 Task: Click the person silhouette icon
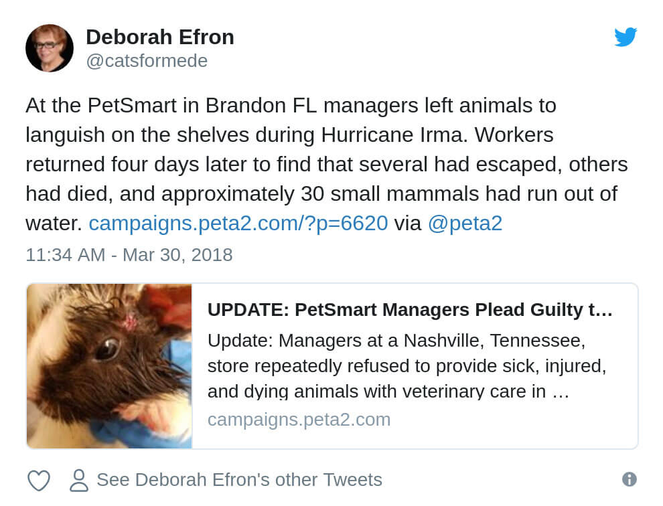click(79, 480)
